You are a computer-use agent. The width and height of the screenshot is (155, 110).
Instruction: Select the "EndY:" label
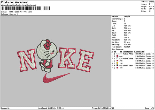coord(114,38)
